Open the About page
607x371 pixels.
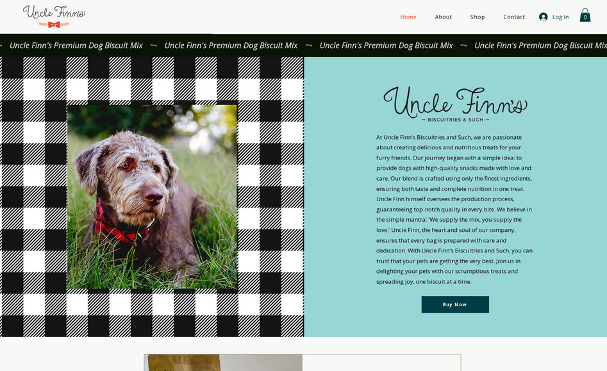[444, 17]
